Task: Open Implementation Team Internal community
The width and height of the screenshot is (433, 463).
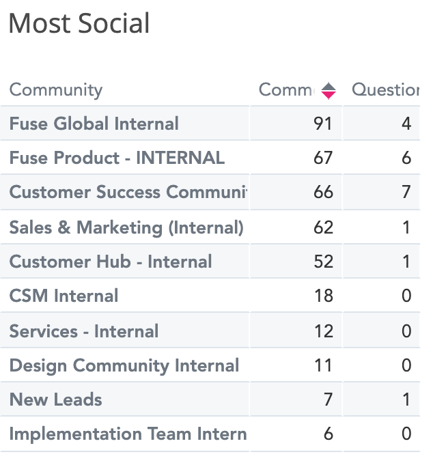Action: [128, 434]
